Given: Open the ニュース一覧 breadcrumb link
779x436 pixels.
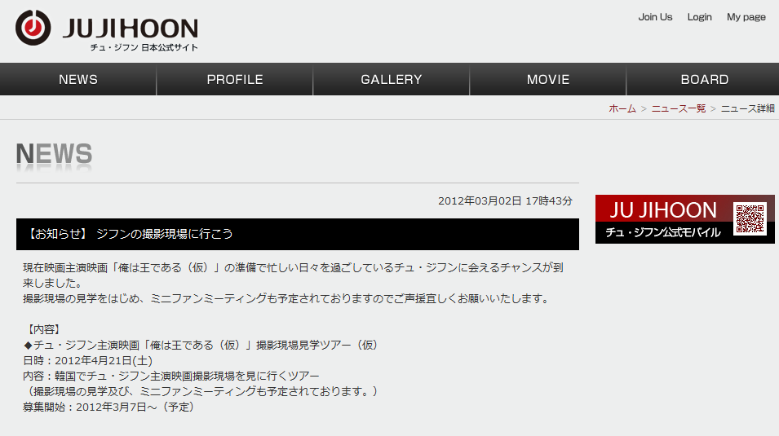Looking at the screenshot, I should tap(678, 108).
